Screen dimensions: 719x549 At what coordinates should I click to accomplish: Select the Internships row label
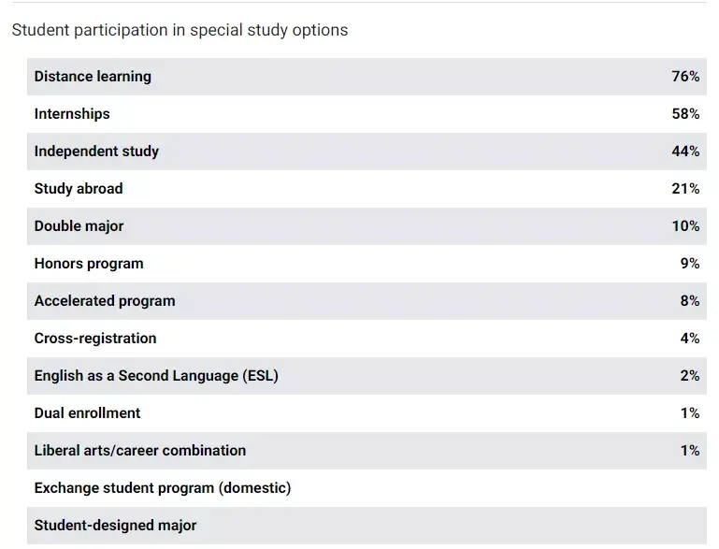pyautogui.click(x=72, y=114)
